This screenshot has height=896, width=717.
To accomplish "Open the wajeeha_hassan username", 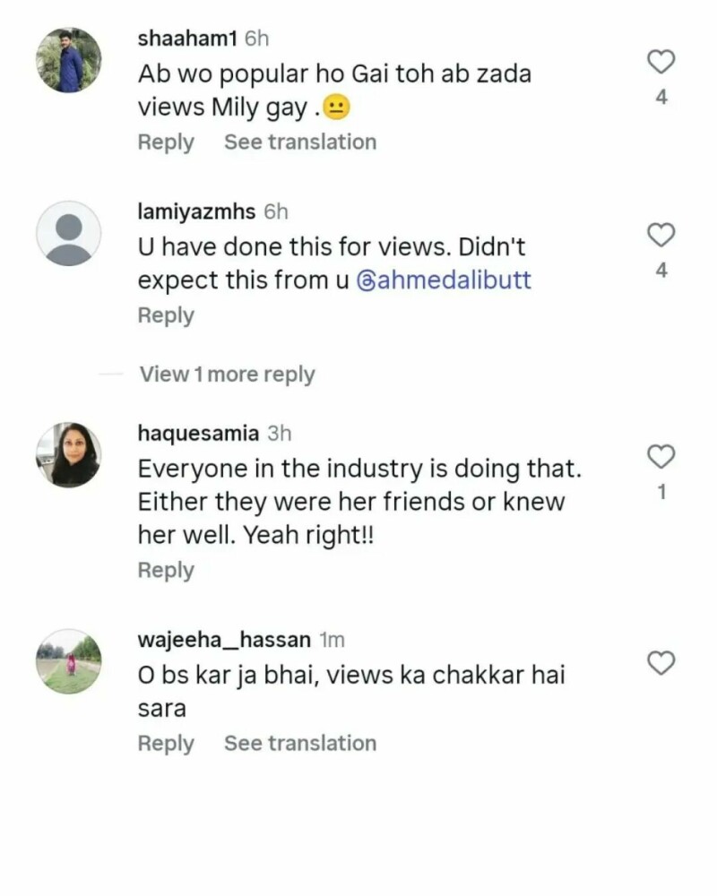I will pos(224,641).
